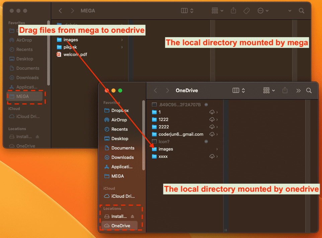Download coderjun6...gmail.com folder via cloud icon

(212, 134)
